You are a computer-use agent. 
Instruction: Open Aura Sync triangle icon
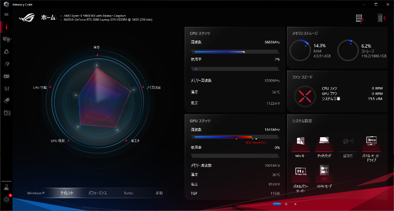click(6, 52)
